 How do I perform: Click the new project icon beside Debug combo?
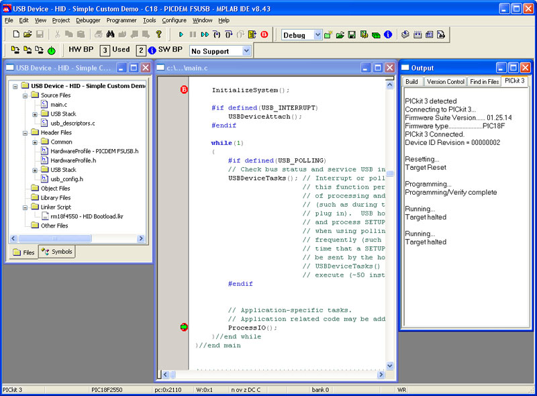[x=328, y=35]
